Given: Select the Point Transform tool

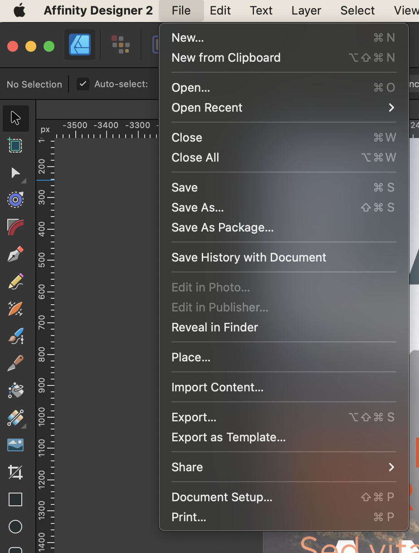Looking at the screenshot, I should [x=15, y=200].
